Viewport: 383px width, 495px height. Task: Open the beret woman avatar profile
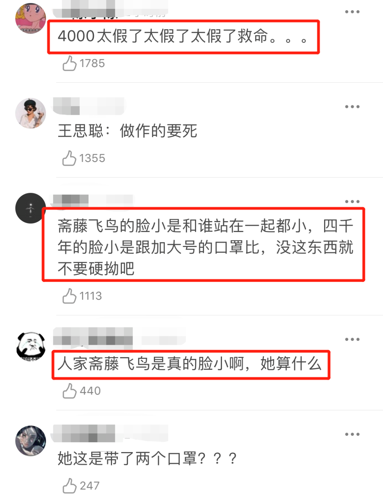(x=31, y=113)
